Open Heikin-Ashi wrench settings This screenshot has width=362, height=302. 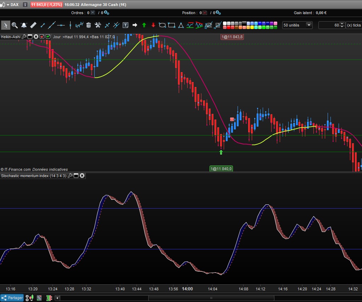click(24, 36)
